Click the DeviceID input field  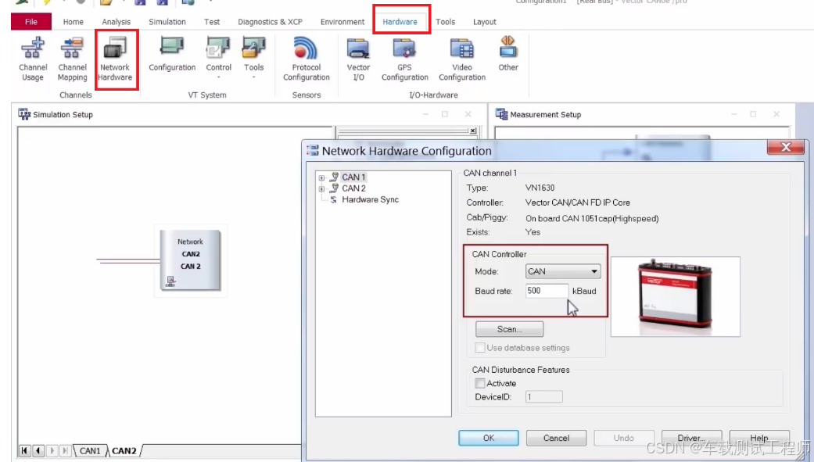[543, 397]
